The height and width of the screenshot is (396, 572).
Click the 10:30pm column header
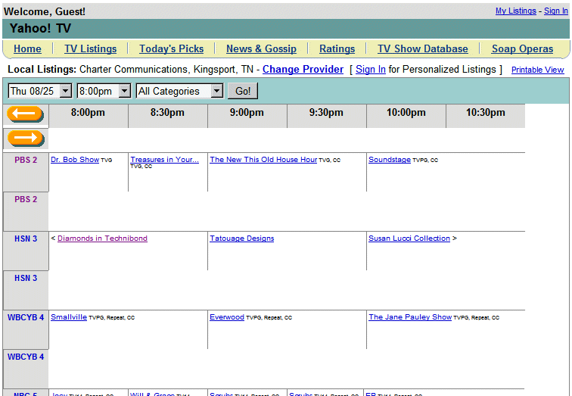(486, 112)
